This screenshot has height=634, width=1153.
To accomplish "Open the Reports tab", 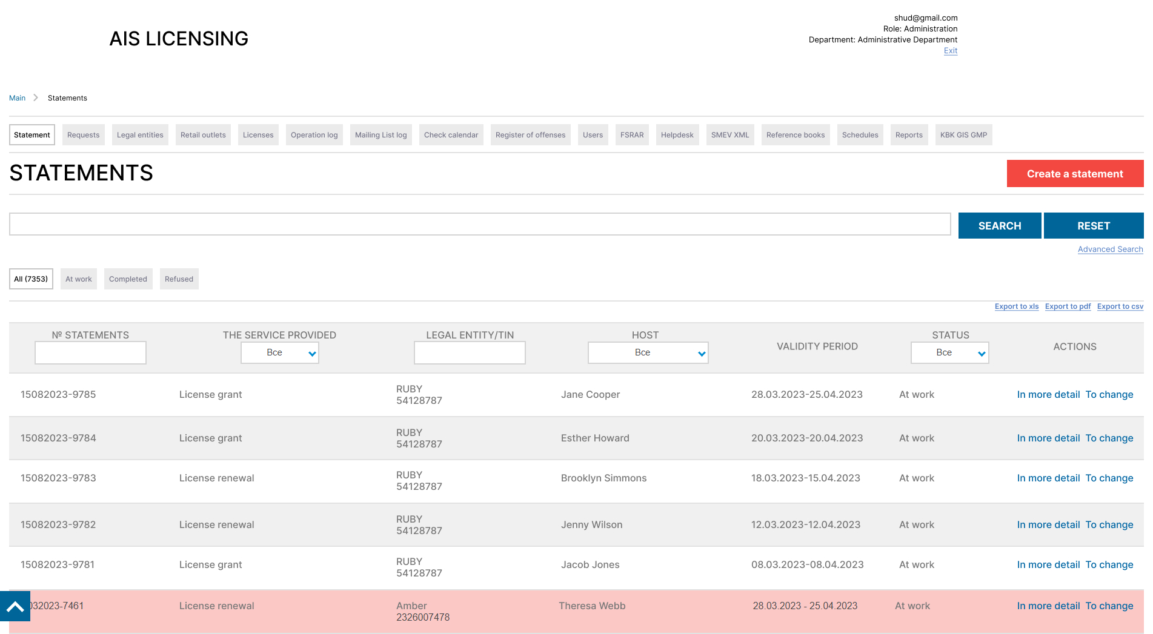I will tap(909, 134).
